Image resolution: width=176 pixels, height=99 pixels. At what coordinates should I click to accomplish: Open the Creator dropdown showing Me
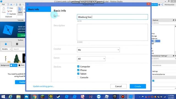point(98,50)
